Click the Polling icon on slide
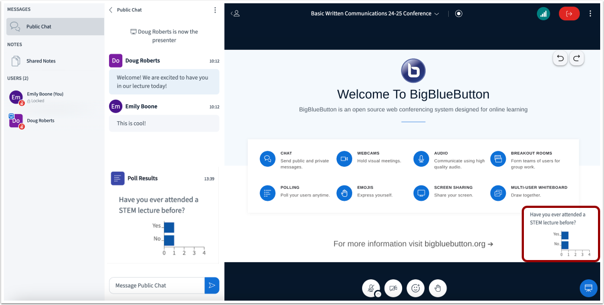604x305 pixels. pyautogui.click(x=267, y=193)
